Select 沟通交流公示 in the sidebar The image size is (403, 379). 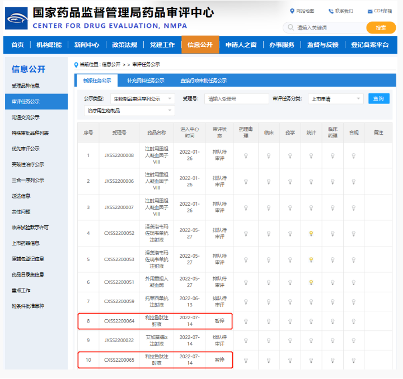tap(25, 117)
